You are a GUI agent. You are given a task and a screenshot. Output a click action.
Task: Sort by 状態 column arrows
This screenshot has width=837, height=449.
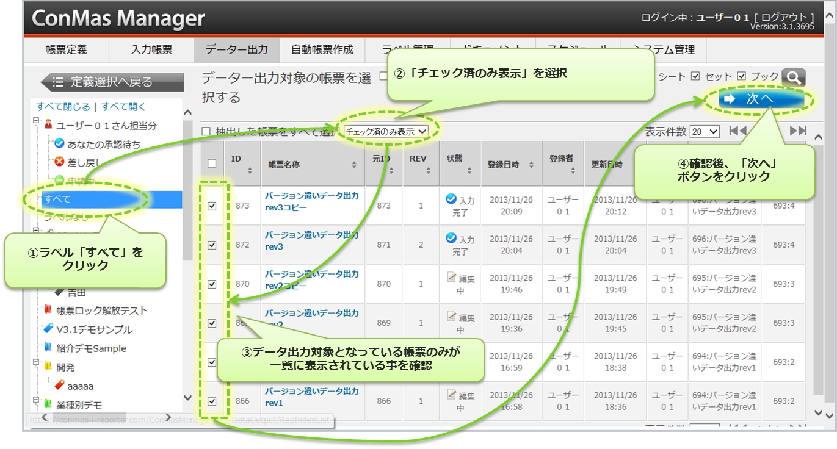[471, 171]
